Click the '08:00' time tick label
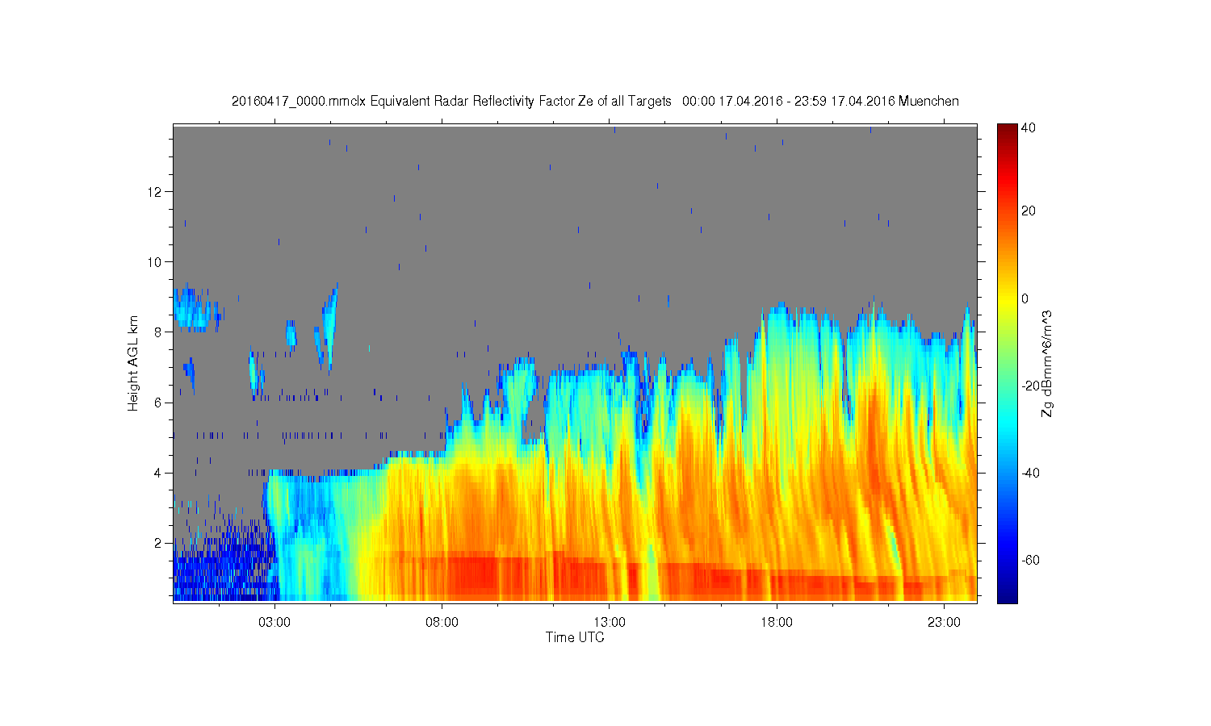1211x726 pixels. [442, 623]
